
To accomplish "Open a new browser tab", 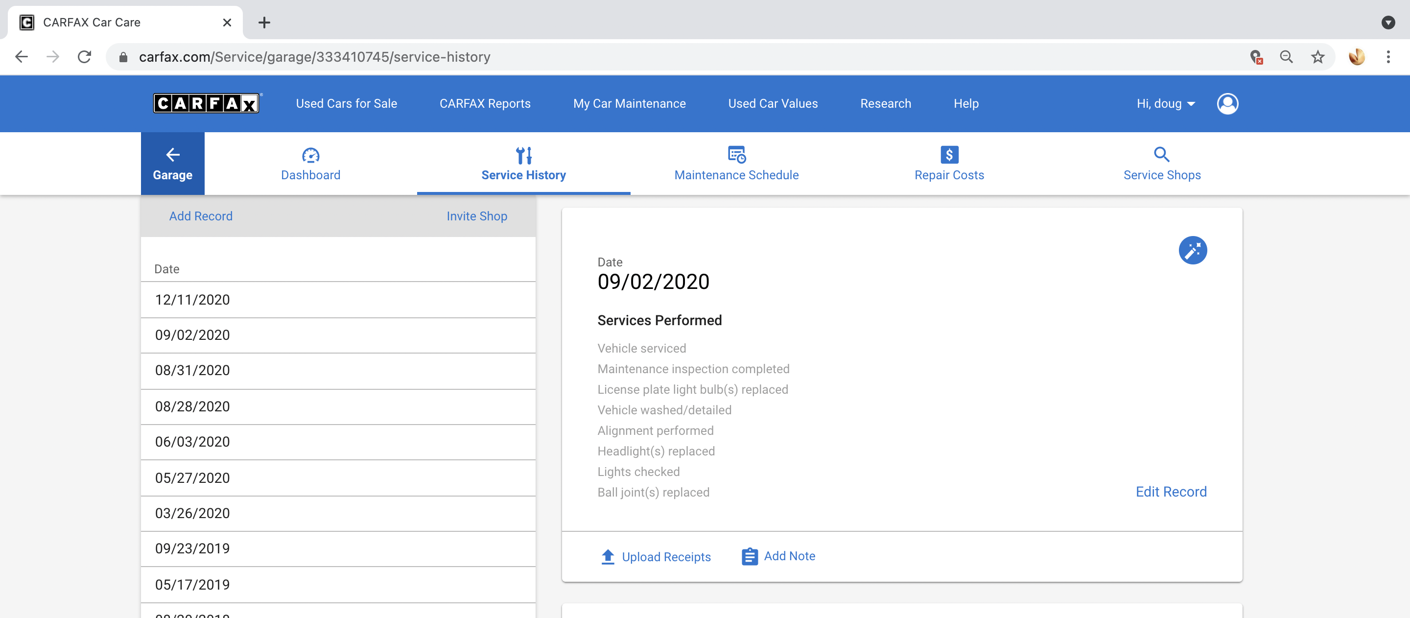I will click(x=264, y=23).
